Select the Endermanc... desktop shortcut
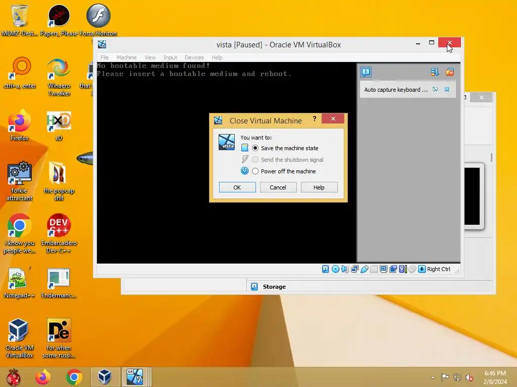The height and width of the screenshot is (387, 517). pos(59,282)
